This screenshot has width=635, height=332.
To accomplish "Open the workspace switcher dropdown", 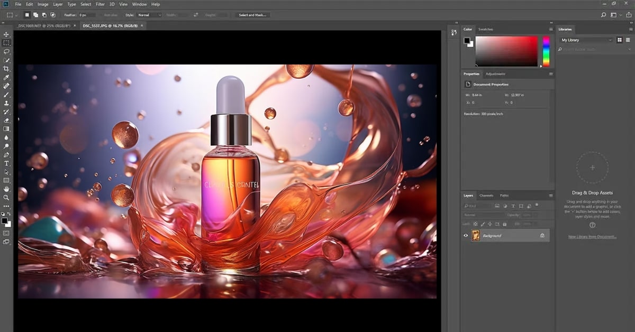I will [x=615, y=15].
